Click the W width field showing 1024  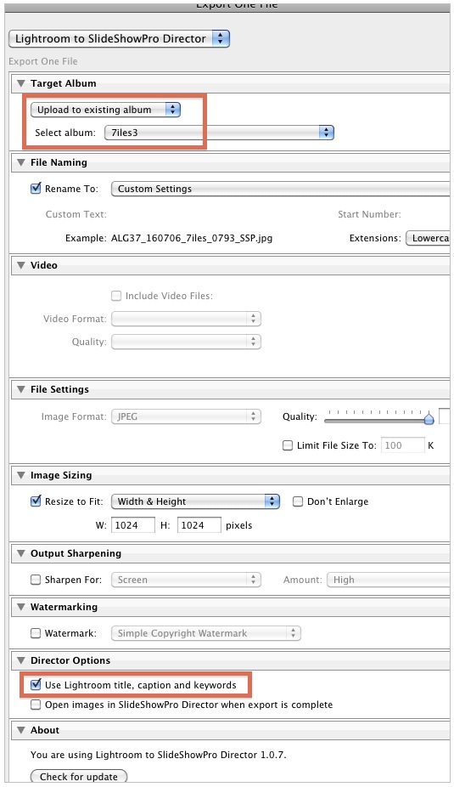[132, 525]
